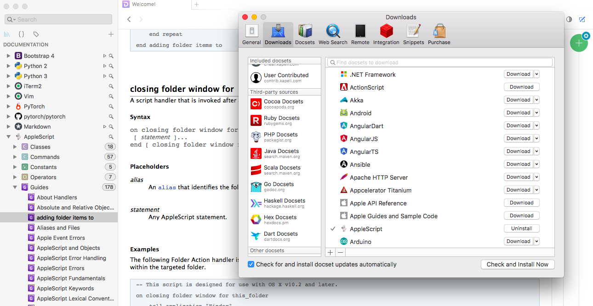Expand the Commands group

(x=15, y=157)
